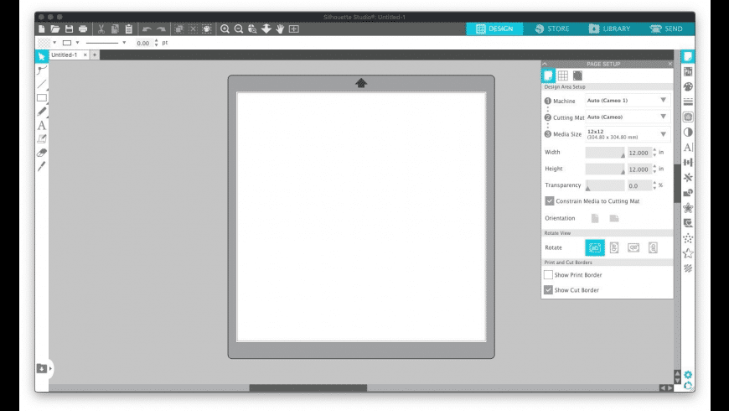Open the Fill color palette panel icon
The height and width of the screenshot is (411, 729).
click(x=688, y=87)
